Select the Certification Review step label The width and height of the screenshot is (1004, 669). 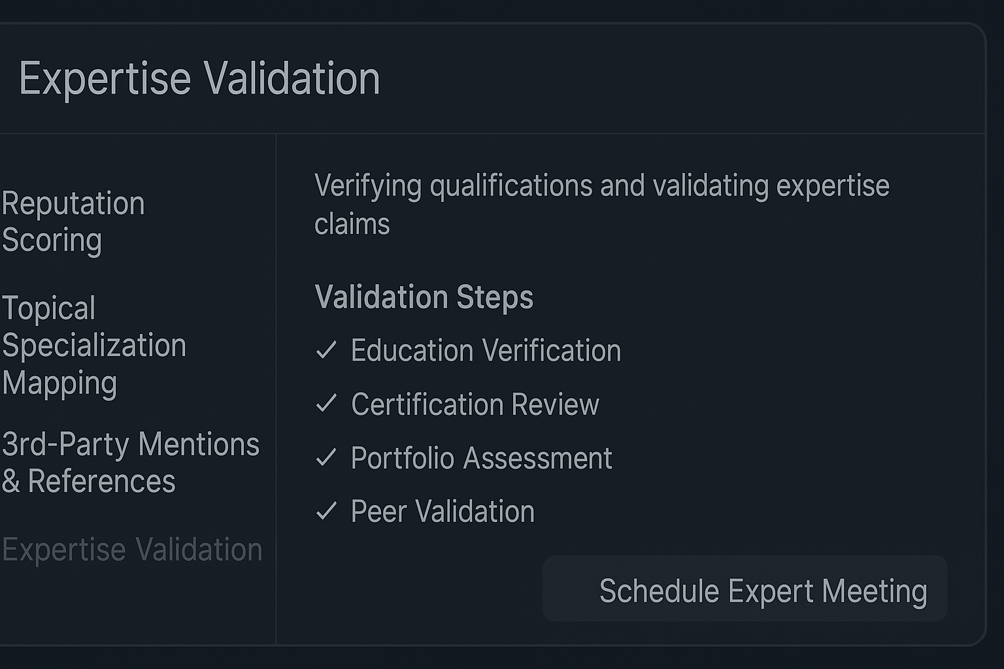[x=475, y=404]
